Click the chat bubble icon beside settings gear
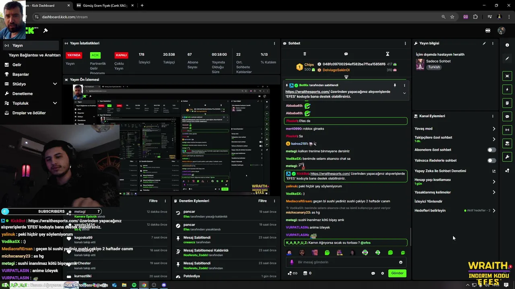 pos(373,273)
